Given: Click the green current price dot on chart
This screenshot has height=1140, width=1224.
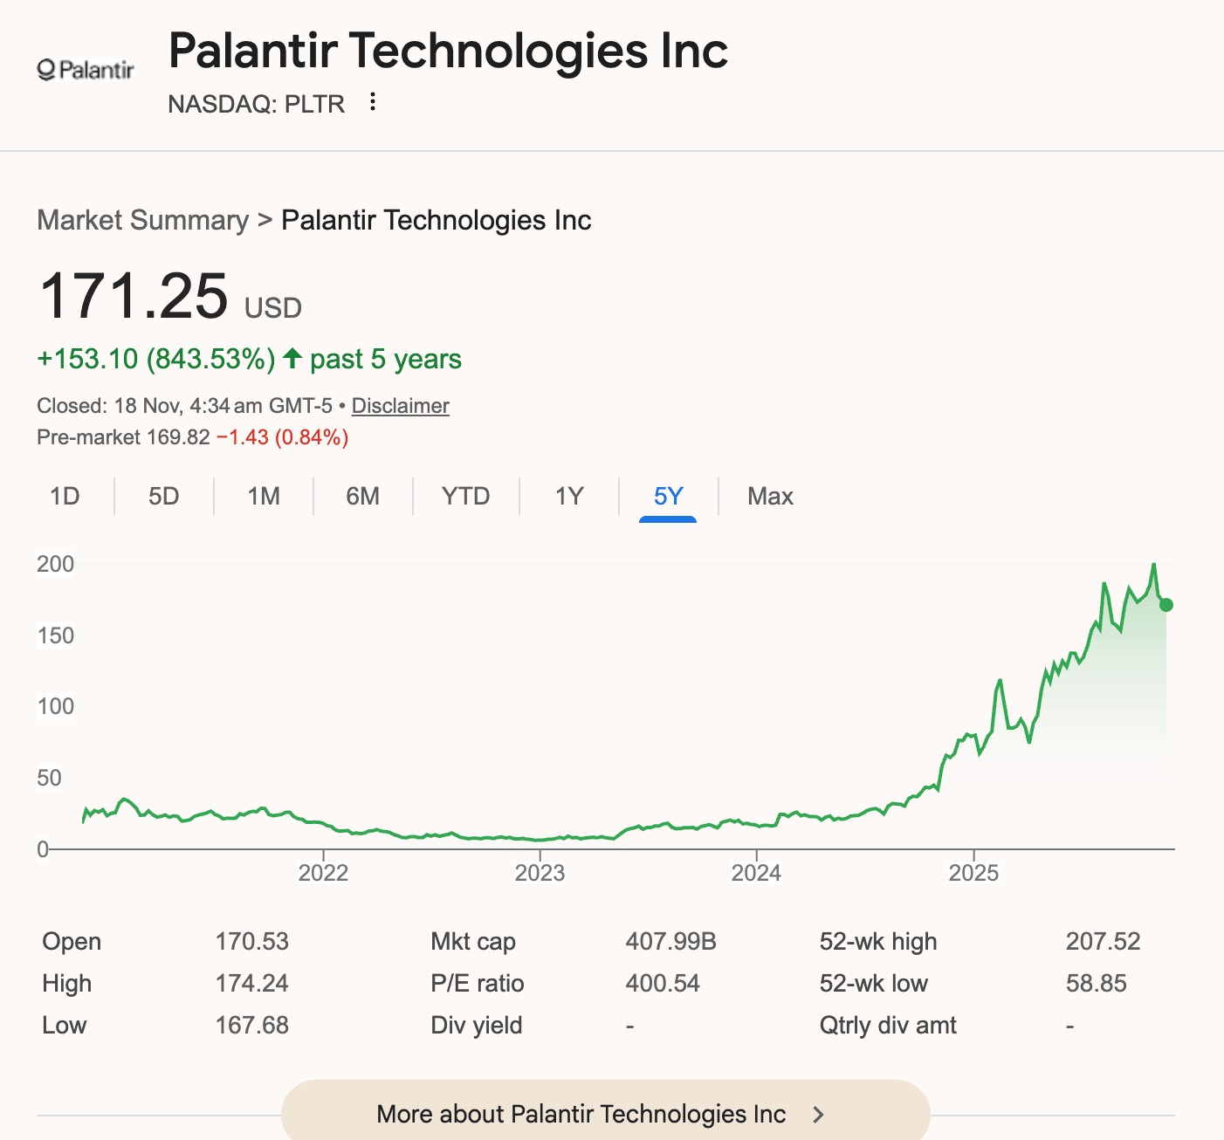Looking at the screenshot, I should point(1166,605).
